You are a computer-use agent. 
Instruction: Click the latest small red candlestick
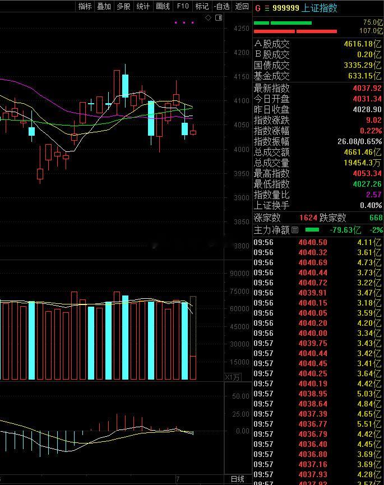click(x=193, y=132)
